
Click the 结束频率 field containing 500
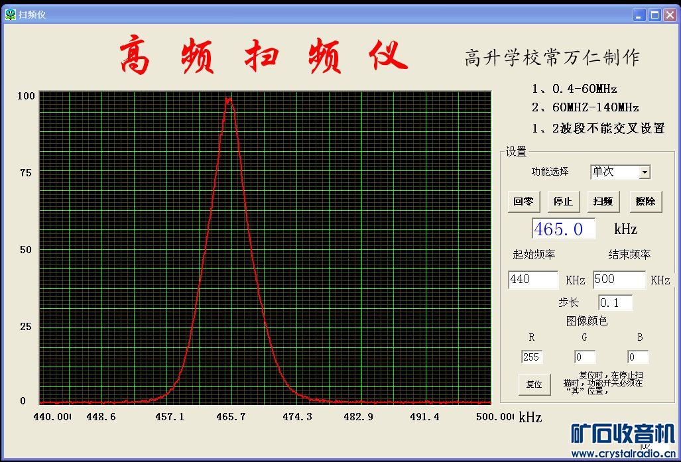tap(619, 280)
